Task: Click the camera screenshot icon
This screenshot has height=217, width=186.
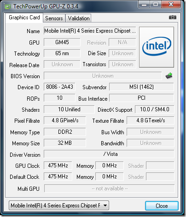Action: click(173, 17)
